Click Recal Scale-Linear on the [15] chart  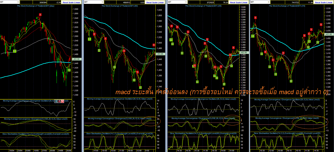(x=324, y=2)
